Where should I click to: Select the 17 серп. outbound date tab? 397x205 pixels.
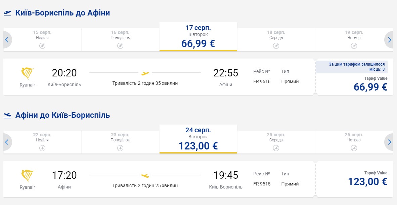[x=198, y=37]
